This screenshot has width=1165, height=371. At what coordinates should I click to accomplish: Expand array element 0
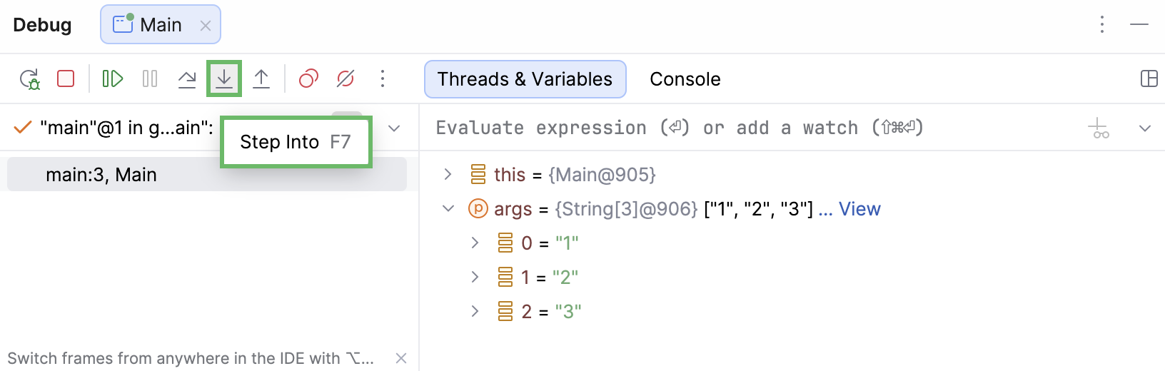(x=475, y=243)
